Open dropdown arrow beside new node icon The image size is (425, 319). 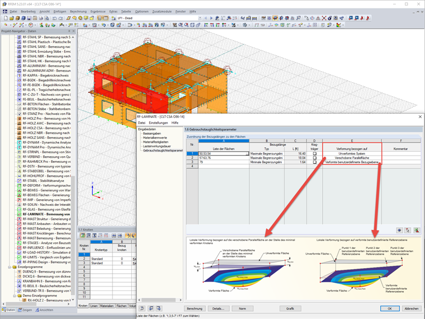tap(10, 25)
